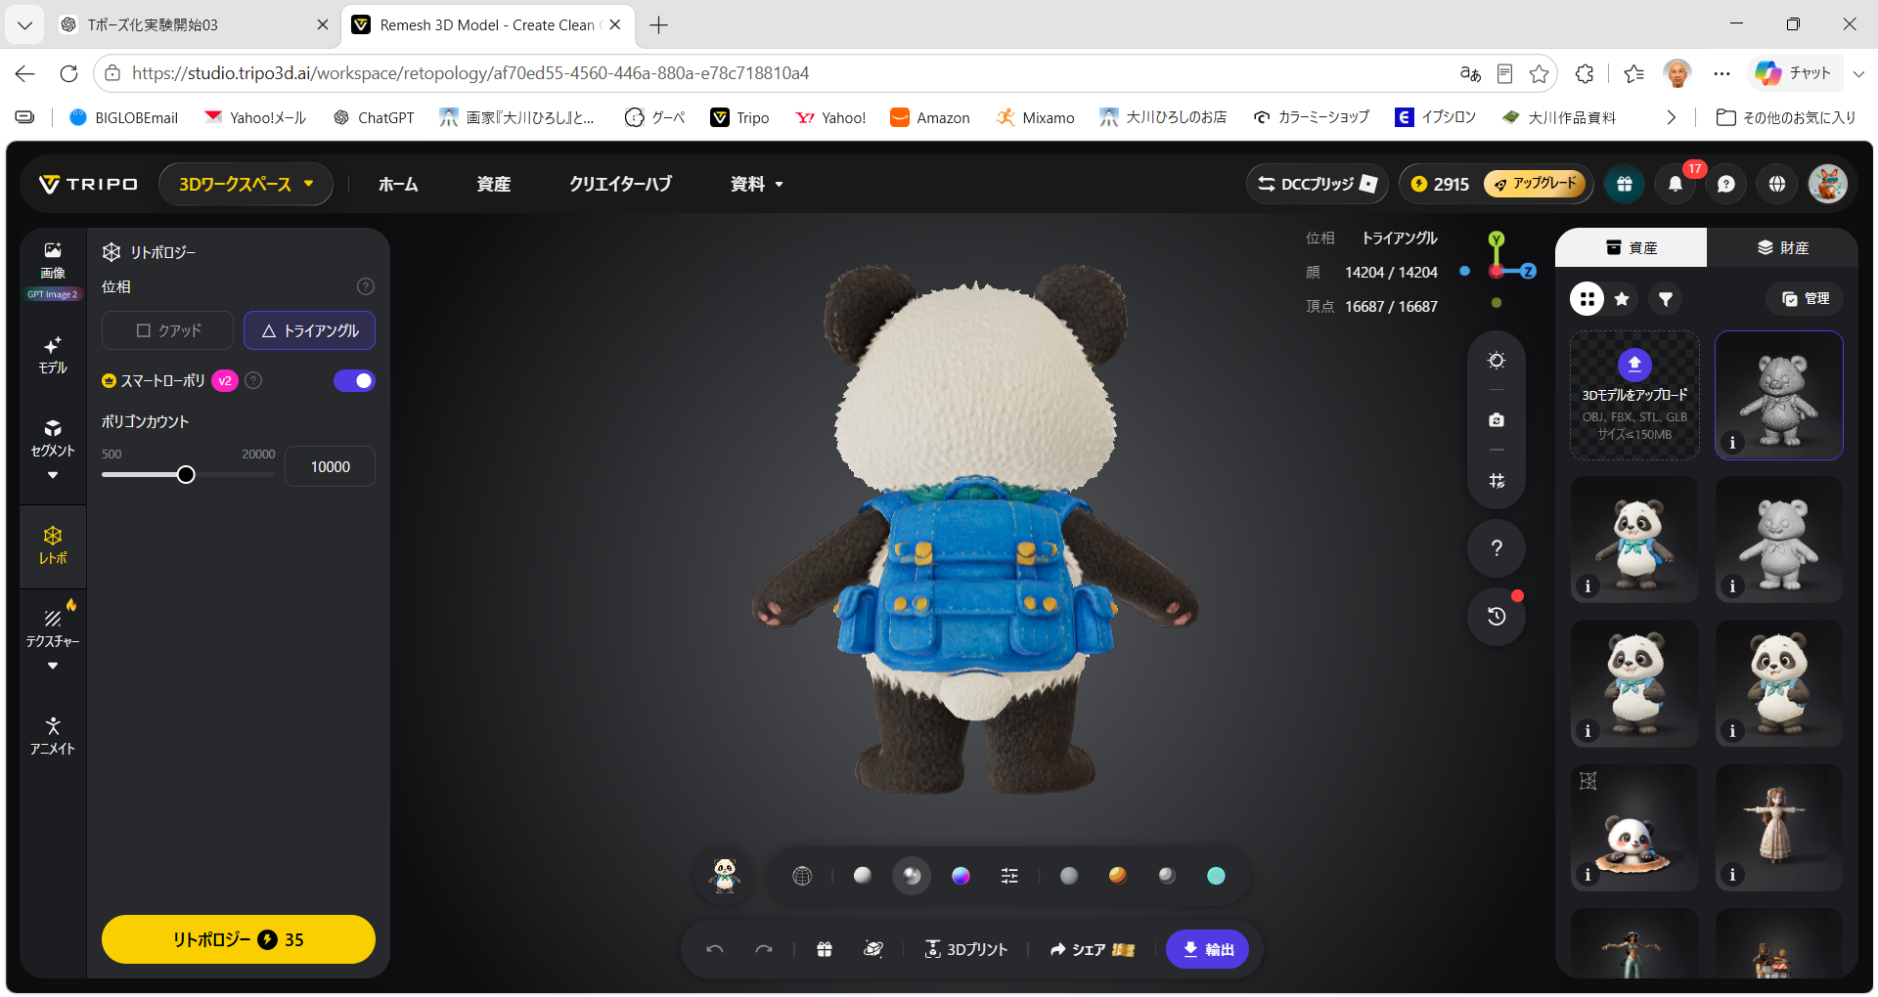Select the teal color material swatch
This screenshot has width=1878, height=997.
(x=1216, y=876)
